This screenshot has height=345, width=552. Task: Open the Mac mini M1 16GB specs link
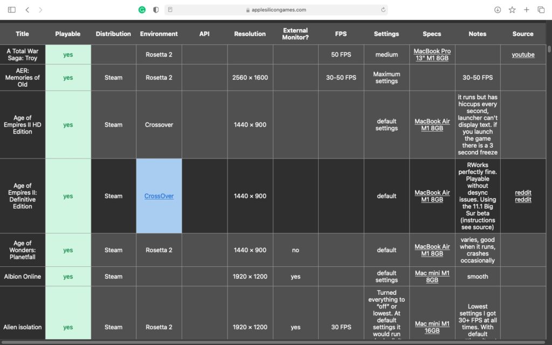point(432,327)
